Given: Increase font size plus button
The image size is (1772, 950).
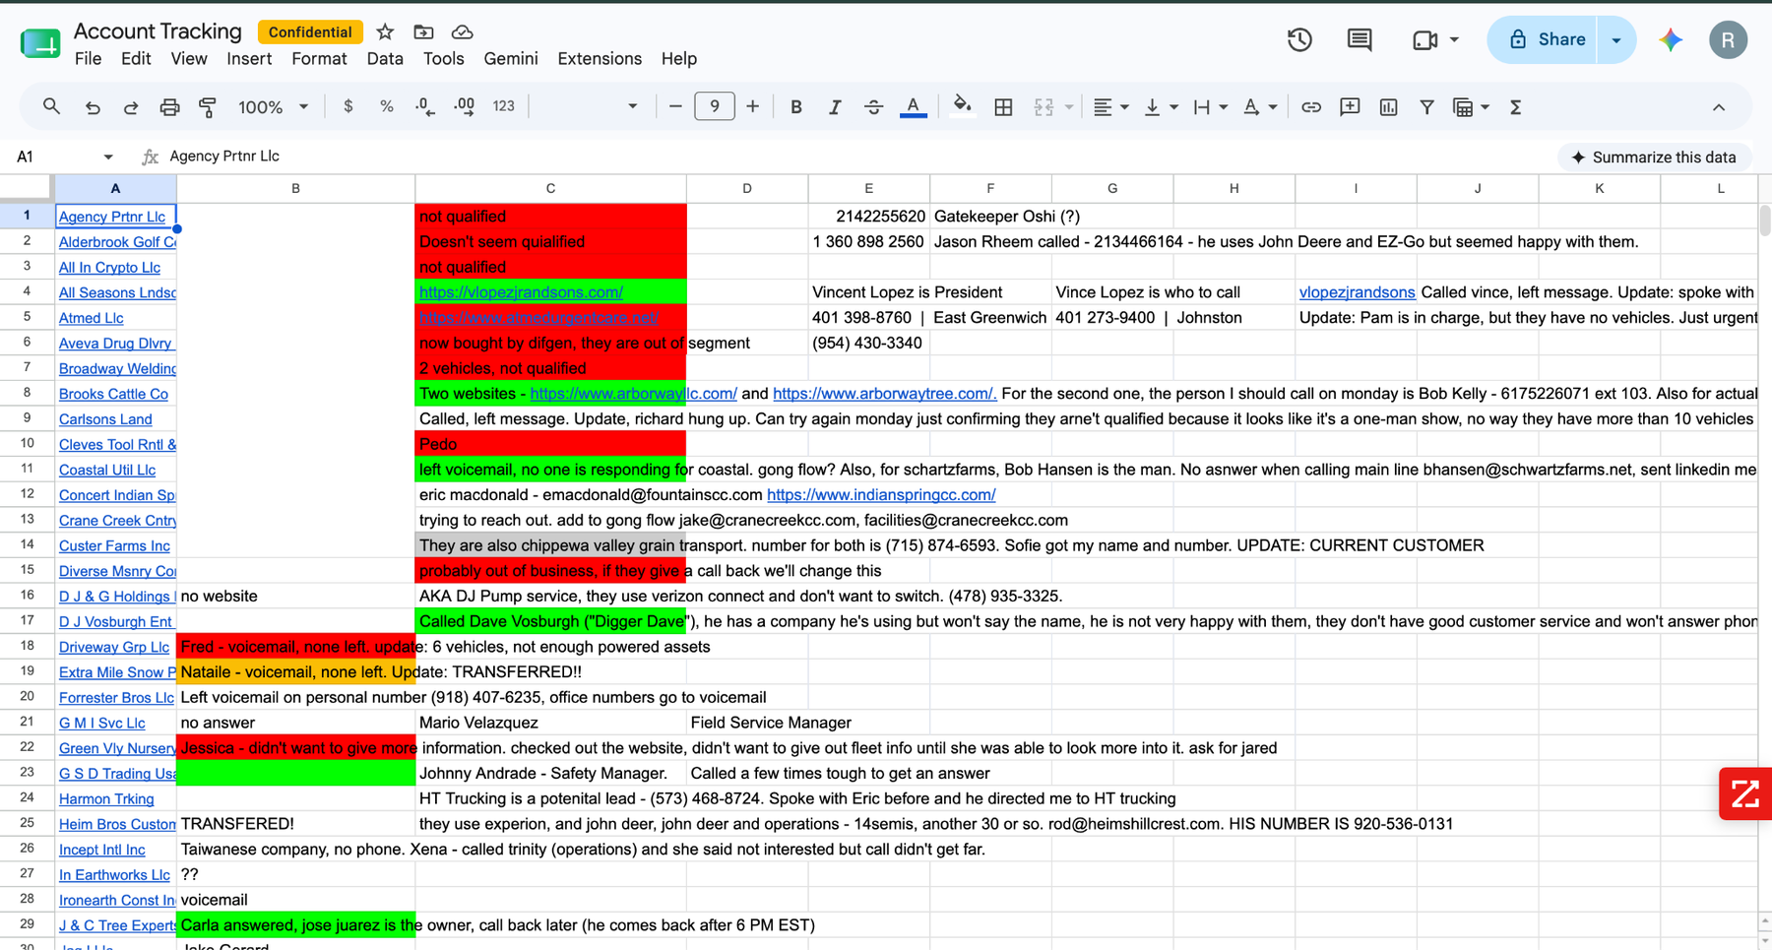Looking at the screenshot, I should (752, 106).
